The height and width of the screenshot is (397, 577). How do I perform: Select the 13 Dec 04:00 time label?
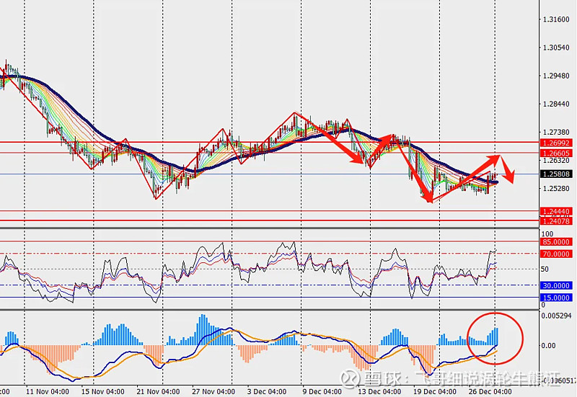(379, 391)
